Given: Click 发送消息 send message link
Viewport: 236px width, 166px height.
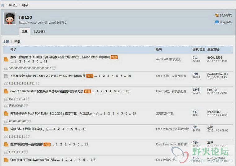Looking at the screenshot, I should pyautogui.click(x=226, y=22).
